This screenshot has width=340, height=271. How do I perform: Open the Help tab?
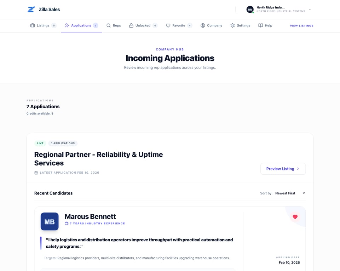265,25
